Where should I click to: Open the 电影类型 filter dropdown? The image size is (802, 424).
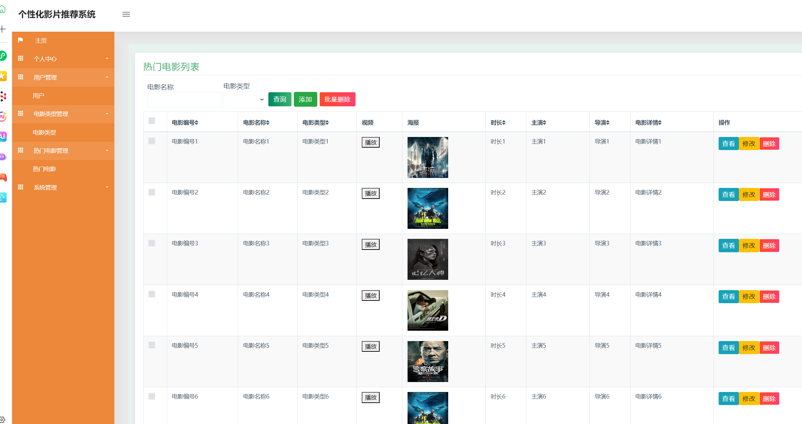(245, 100)
